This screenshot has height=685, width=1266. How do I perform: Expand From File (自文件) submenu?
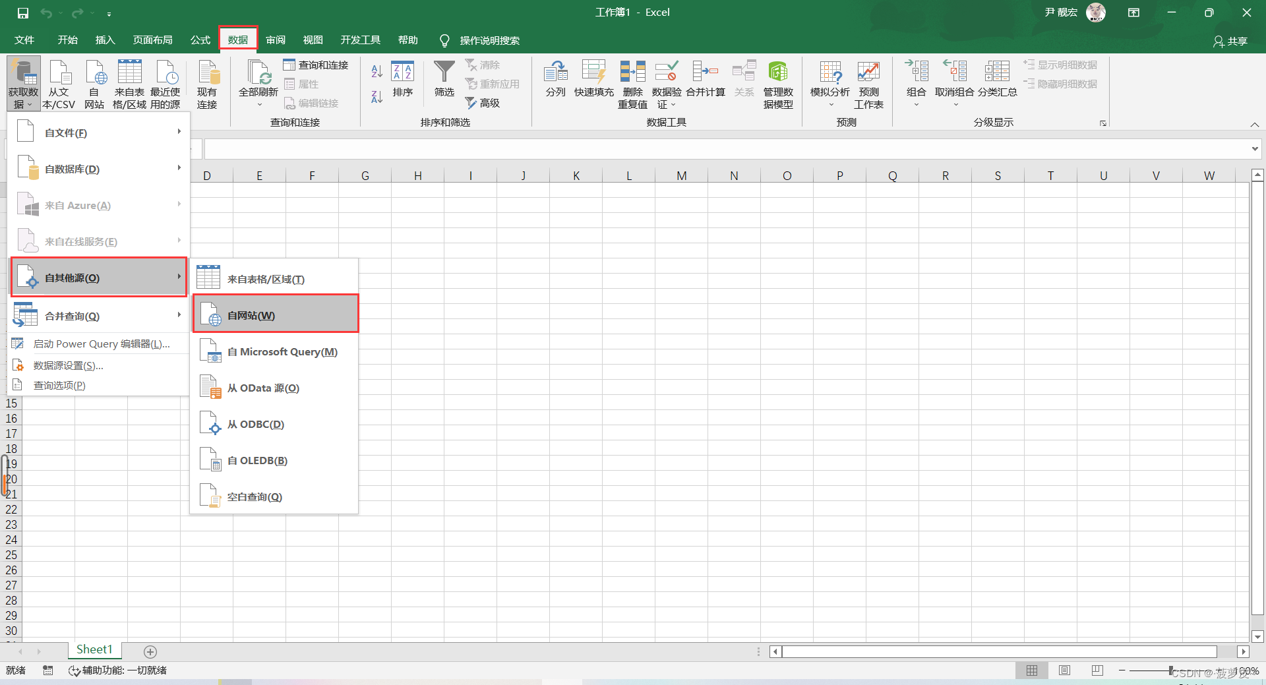99,133
